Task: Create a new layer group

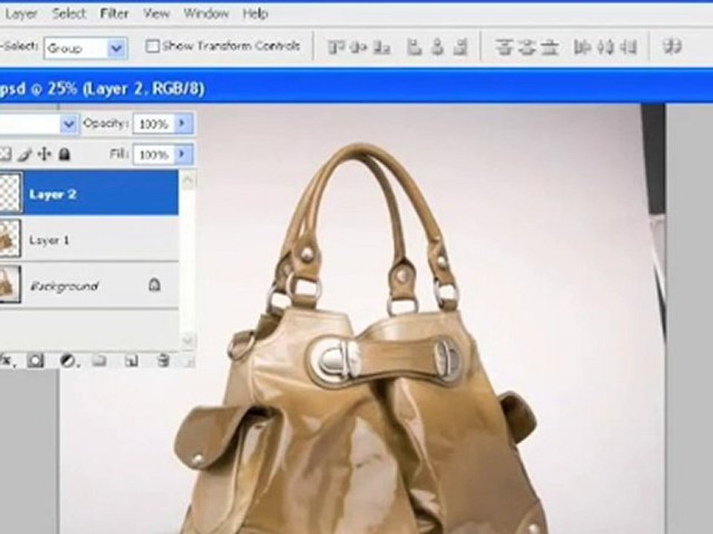Action: pos(99,361)
